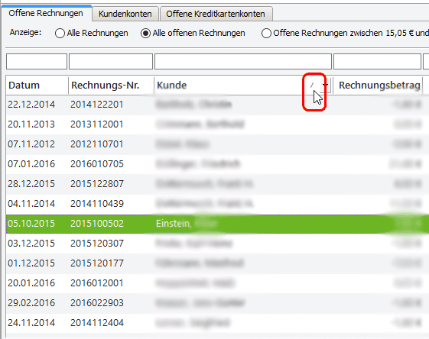Select the Alle offenen Rechnungen option
Image resolution: width=429 pixels, height=339 pixels.
tap(145, 34)
